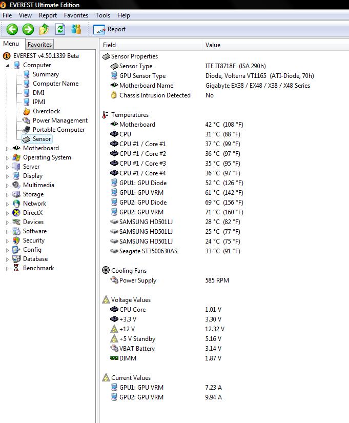349x423 pixels.
Task: Click the Cooling Fans fan icon
Action: coord(106,270)
